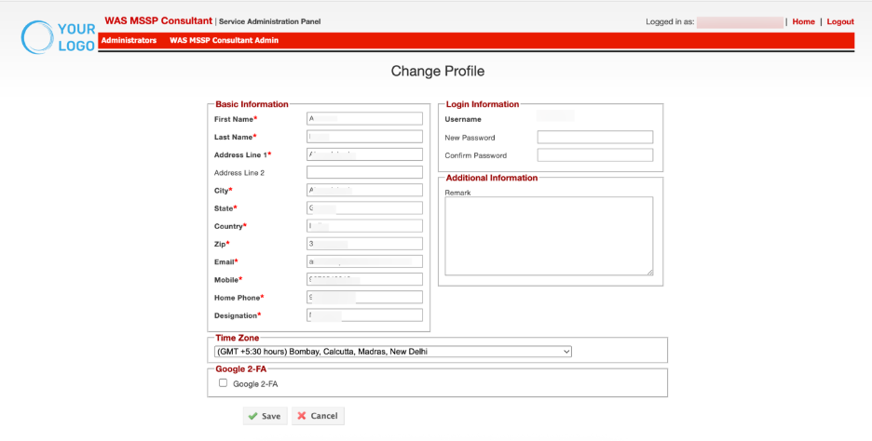Click the Additional Information section label
The width and height of the screenshot is (872, 441).
[492, 178]
